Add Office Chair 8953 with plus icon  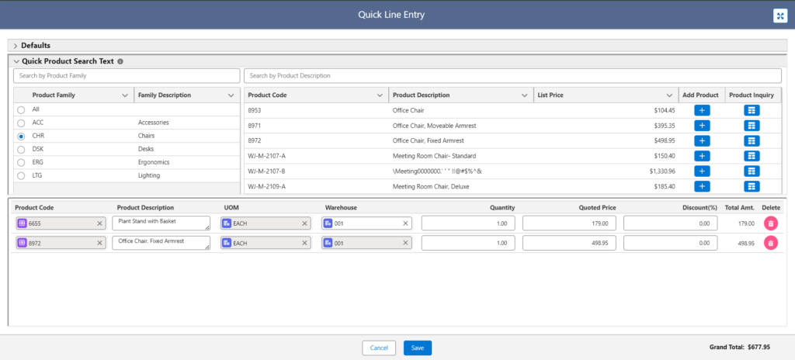(701, 110)
